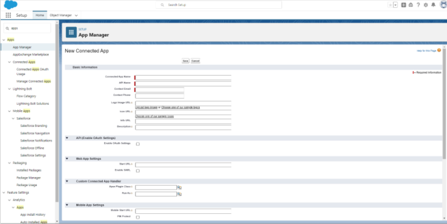
Task: Open the favorites list dropdown arrow
Action: (395, 5)
